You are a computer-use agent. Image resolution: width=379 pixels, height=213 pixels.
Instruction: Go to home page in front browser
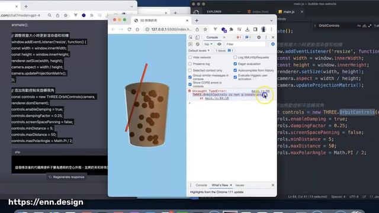tap(137, 30)
